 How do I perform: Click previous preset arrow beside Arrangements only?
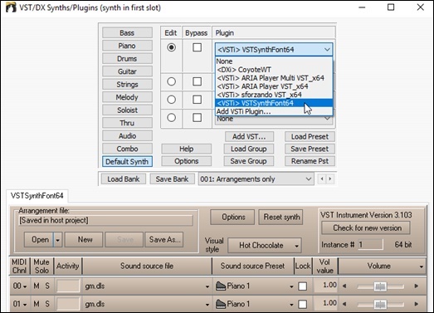click(x=322, y=179)
